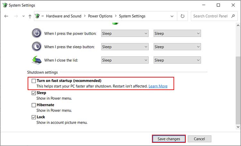Viewport: 241px width, 146px height.
Task: Click the Search Control Panel field
Action: coord(210,16)
